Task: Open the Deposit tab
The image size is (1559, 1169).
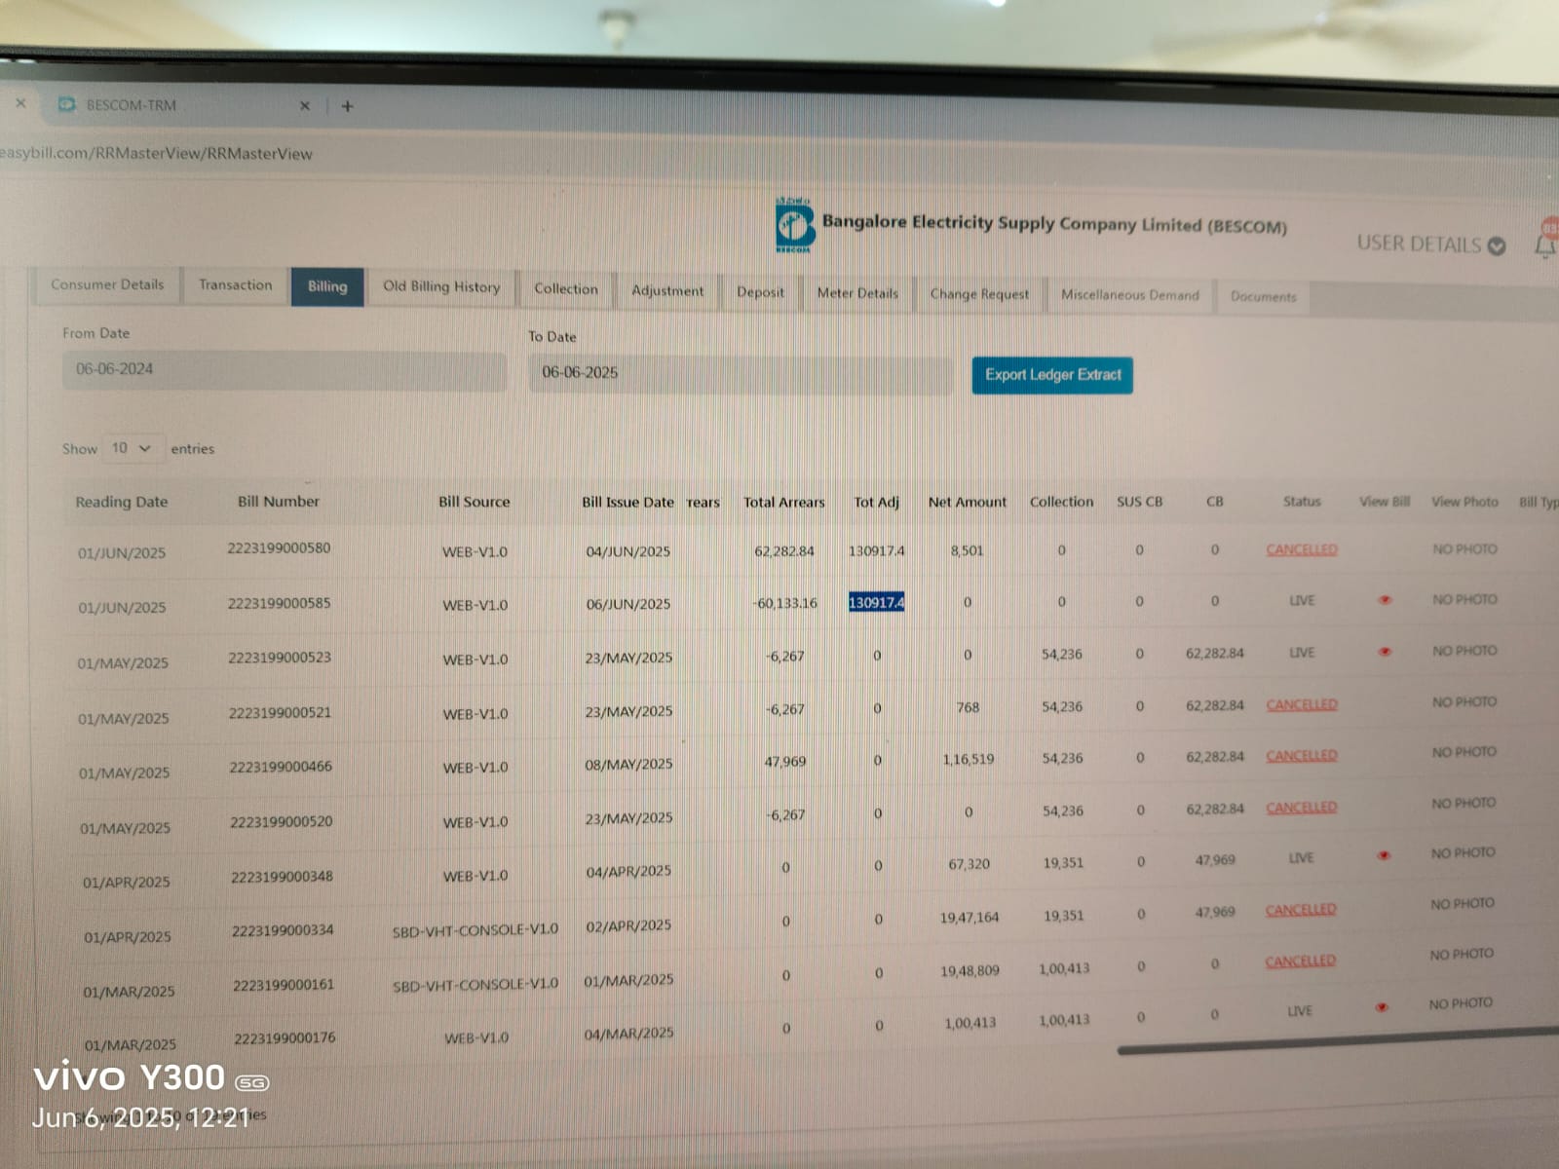Action: point(760,292)
